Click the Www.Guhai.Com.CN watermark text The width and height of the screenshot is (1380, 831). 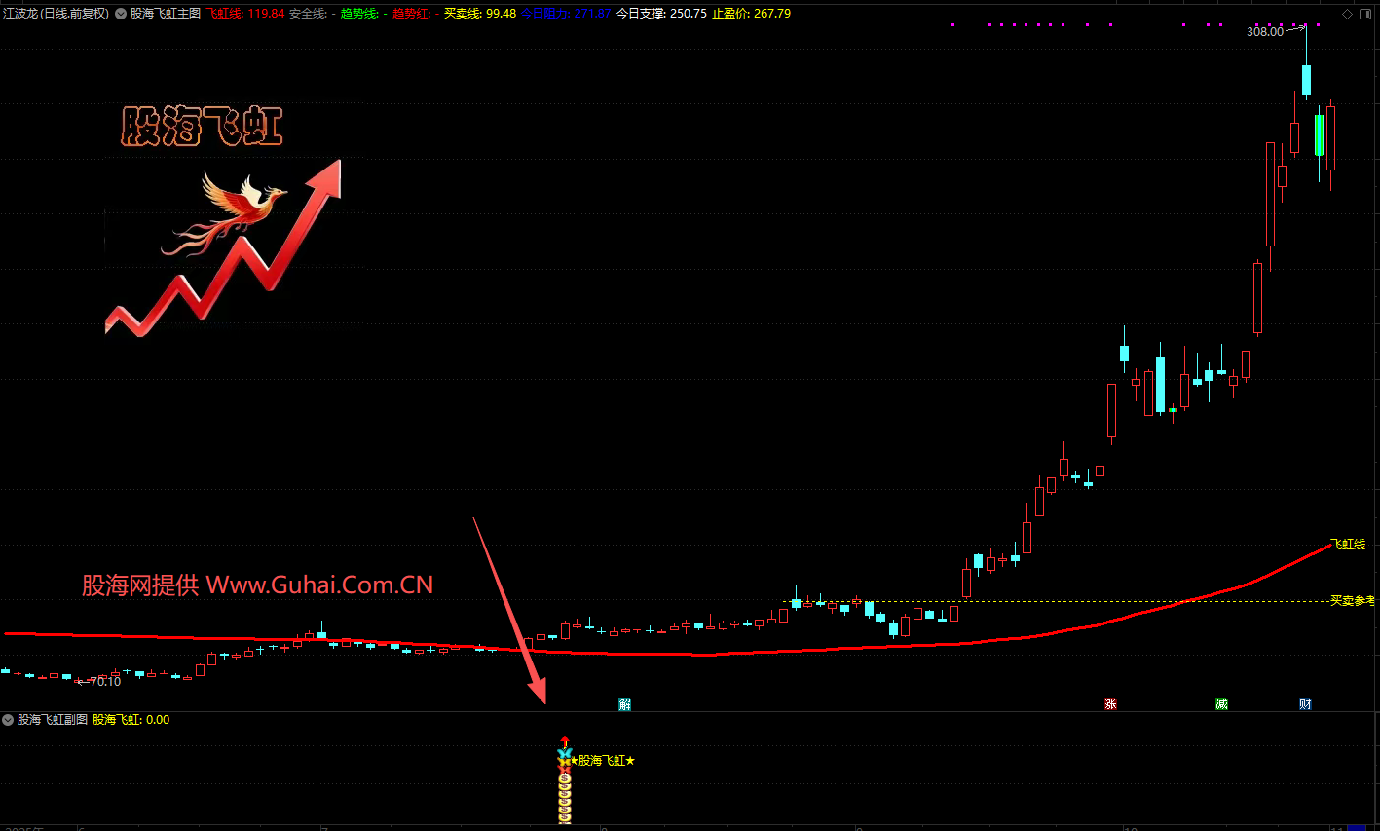(x=319, y=585)
